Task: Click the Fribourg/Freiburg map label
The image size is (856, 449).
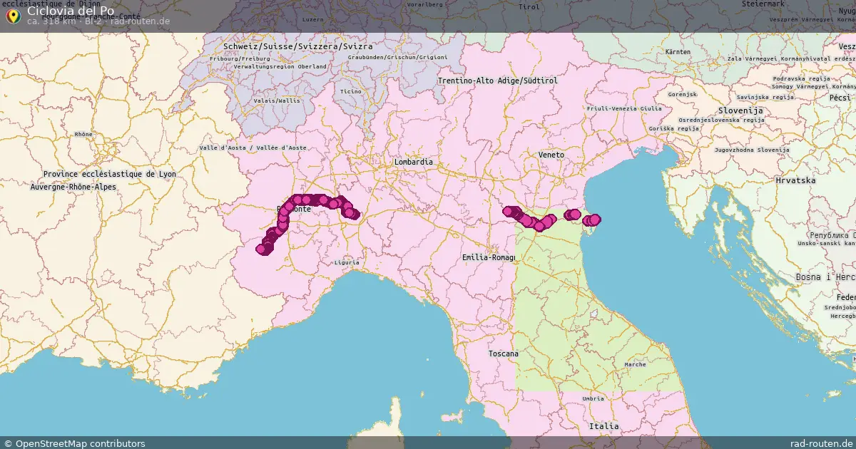Action: [240, 58]
